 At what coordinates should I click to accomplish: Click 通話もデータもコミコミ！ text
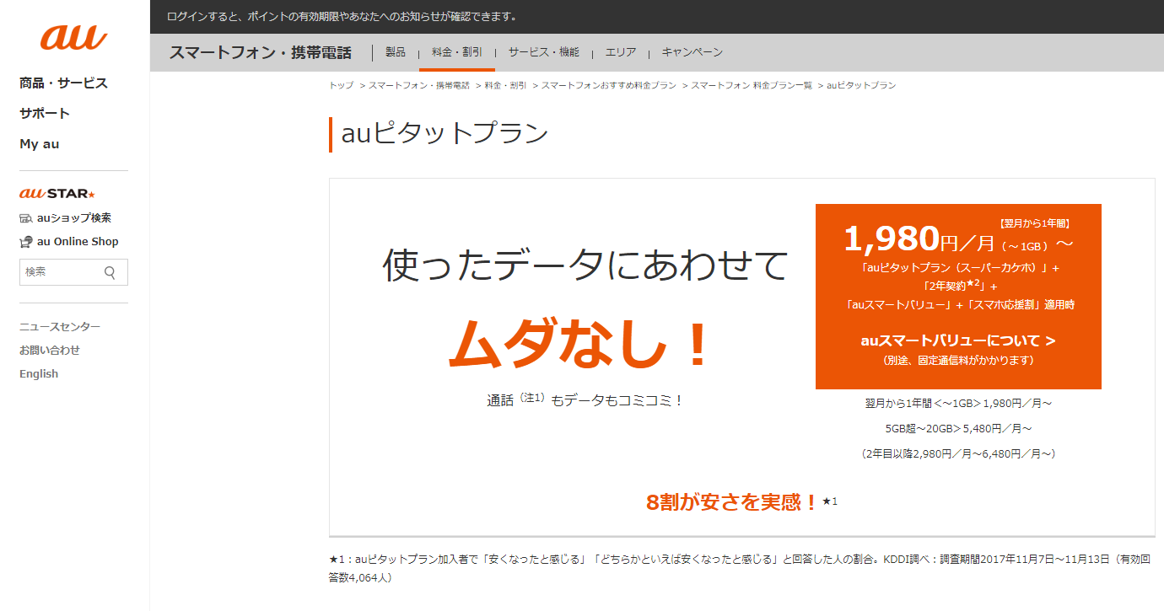pyautogui.click(x=585, y=400)
